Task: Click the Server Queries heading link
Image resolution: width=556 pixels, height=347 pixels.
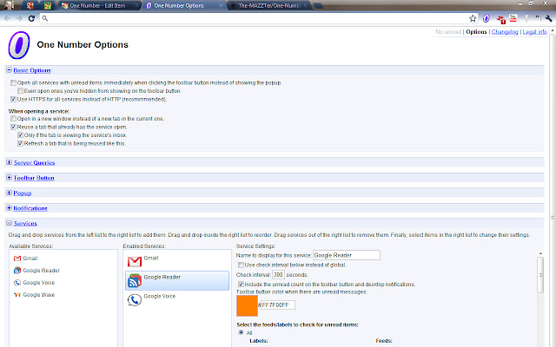Action: coord(34,163)
